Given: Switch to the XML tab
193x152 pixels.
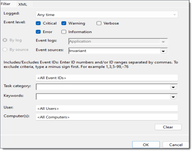Looking at the screenshot, I should (23, 4).
